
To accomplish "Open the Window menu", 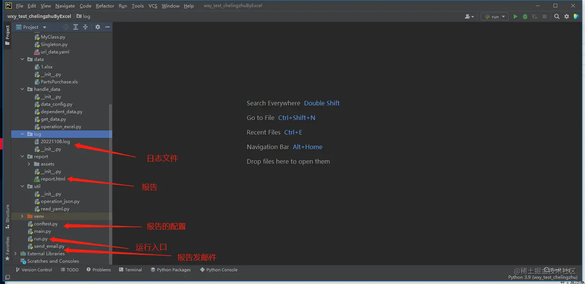I will 170,6.
